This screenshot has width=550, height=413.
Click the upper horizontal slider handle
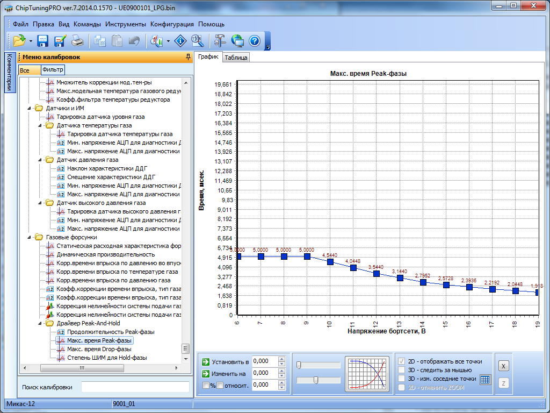299,365
